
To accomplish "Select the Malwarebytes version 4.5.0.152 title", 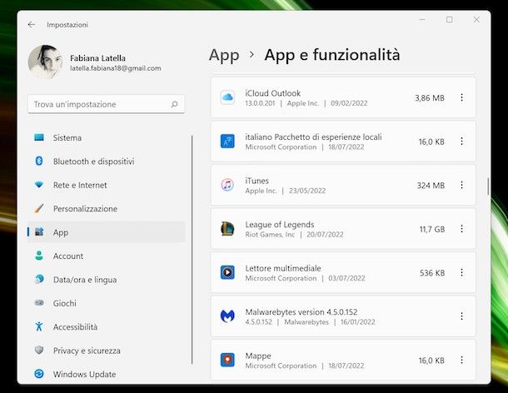I will pyautogui.click(x=301, y=312).
